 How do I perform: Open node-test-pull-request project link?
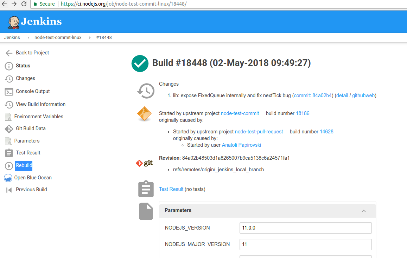[259, 132]
